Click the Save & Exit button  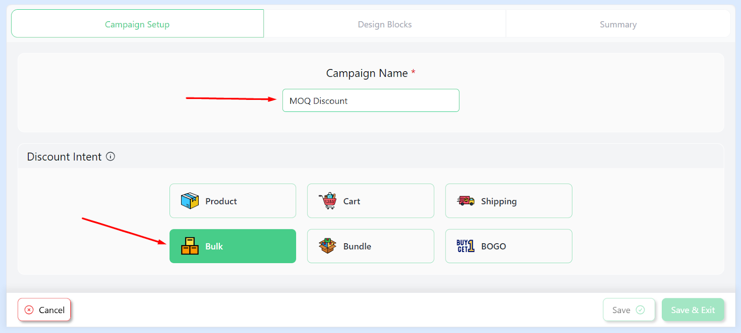coord(693,310)
